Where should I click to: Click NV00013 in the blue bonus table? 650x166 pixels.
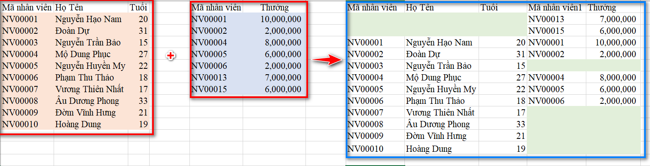click(x=209, y=78)
